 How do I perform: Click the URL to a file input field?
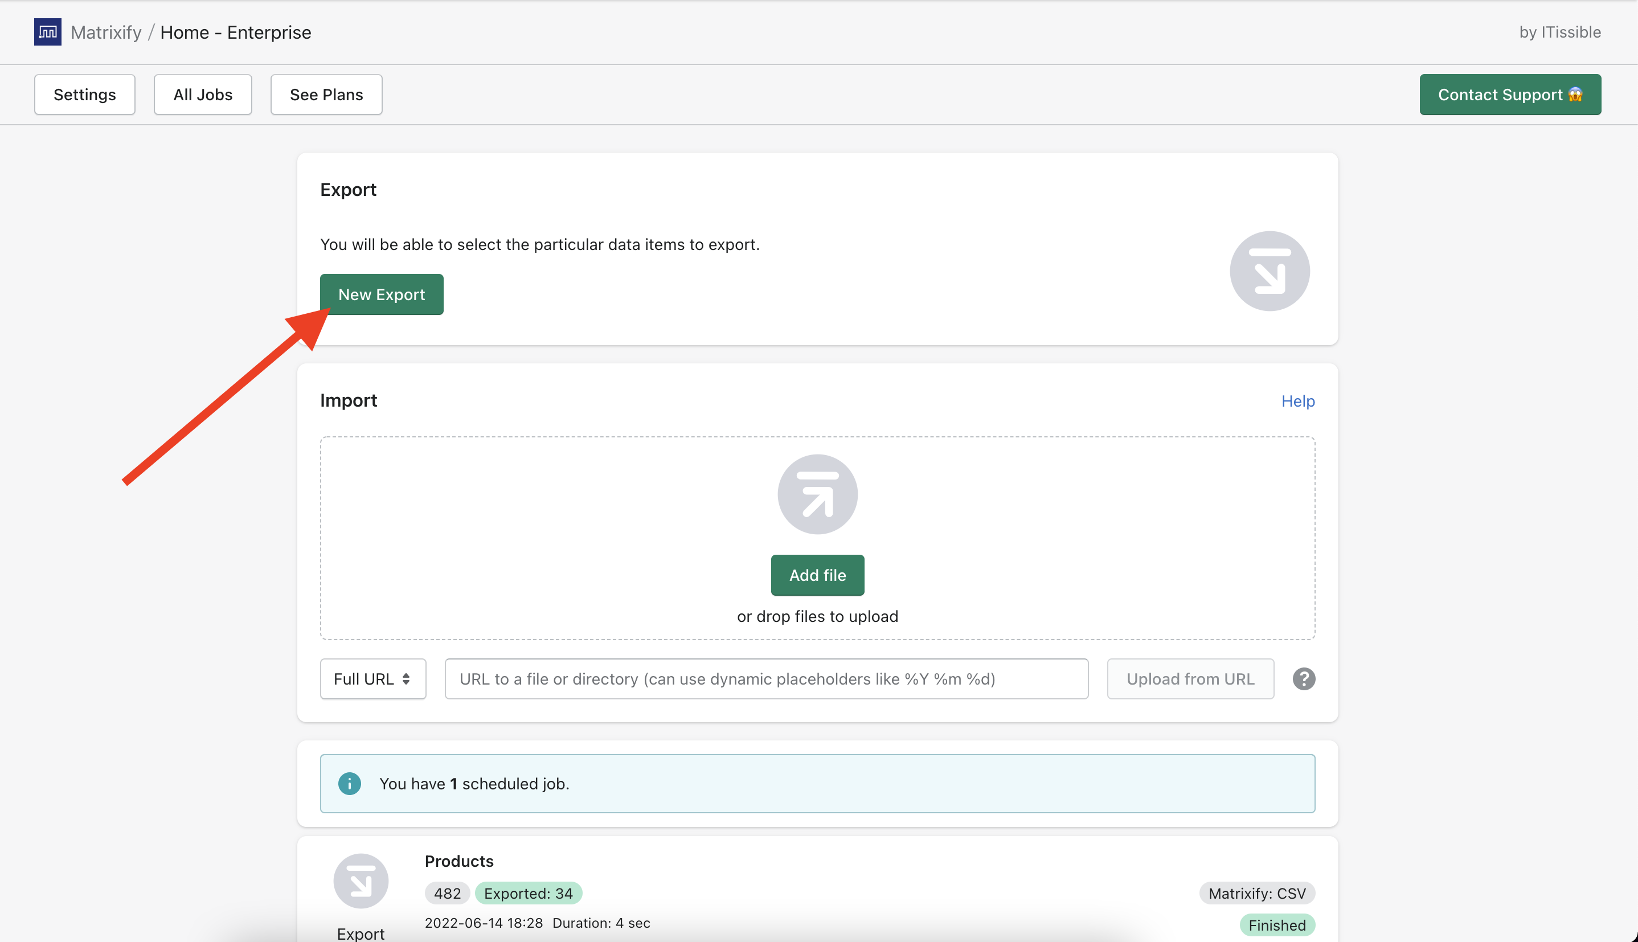(766, 679)
